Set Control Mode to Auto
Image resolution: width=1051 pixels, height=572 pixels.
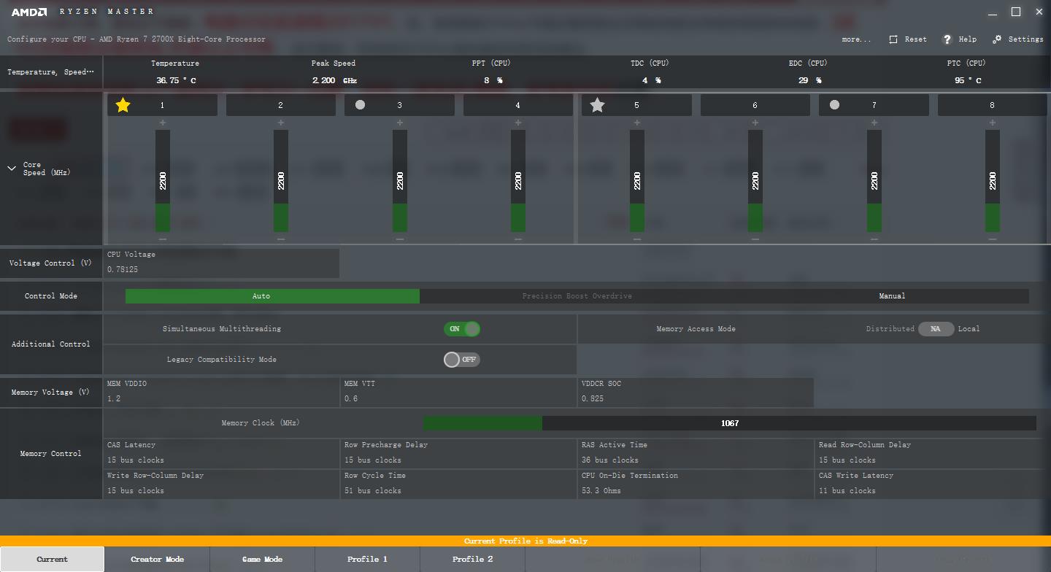pyautogui.click(x=272, y=296)
